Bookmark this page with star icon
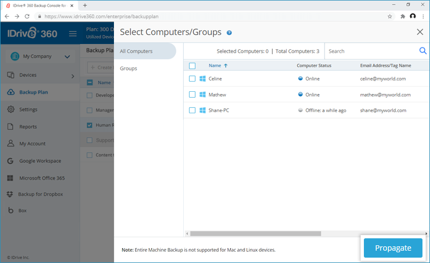 (390, 16)
